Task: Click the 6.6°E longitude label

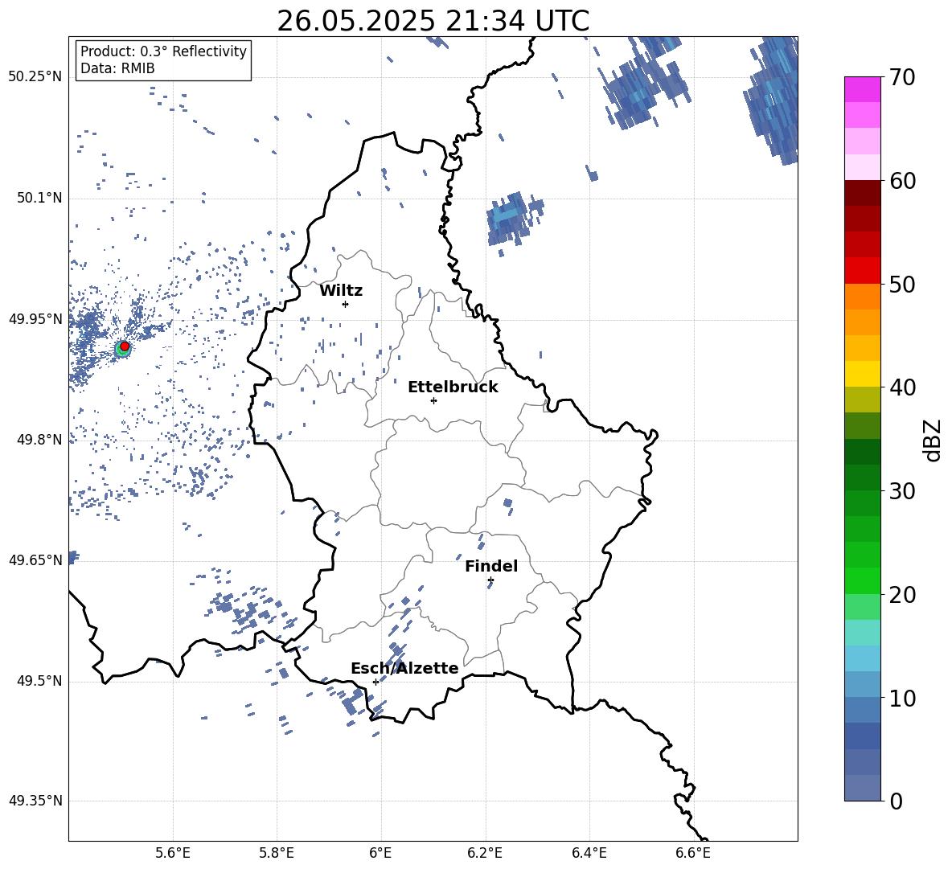Action: [x=693, y=853]
